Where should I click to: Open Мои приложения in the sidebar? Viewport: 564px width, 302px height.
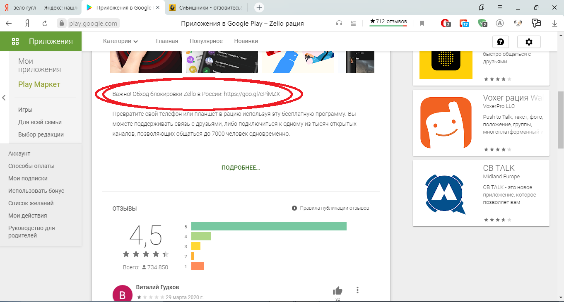coord(39,65)
